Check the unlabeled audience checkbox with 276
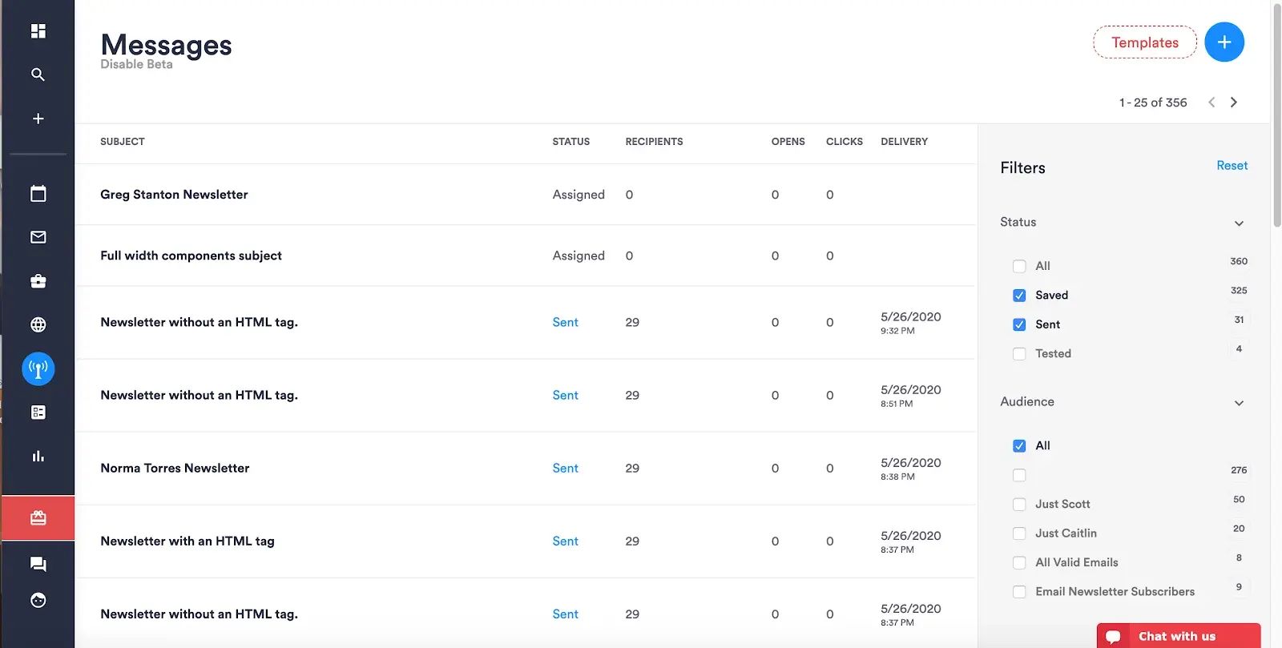The image size is (1282, 648). click(1019, 475)
